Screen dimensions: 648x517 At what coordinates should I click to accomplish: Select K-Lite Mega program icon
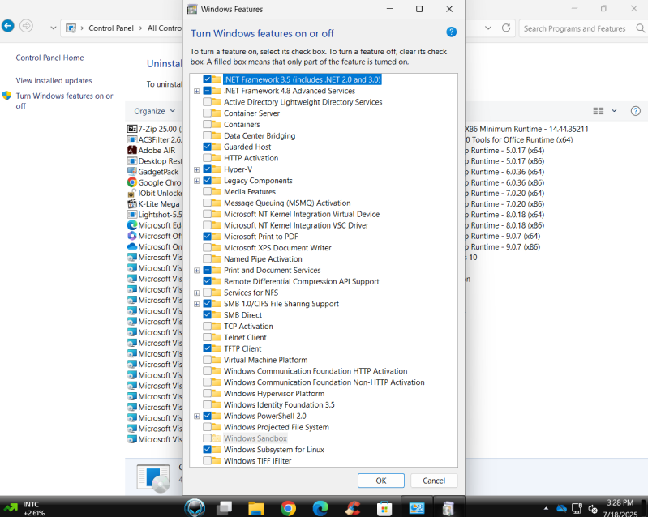132,203
